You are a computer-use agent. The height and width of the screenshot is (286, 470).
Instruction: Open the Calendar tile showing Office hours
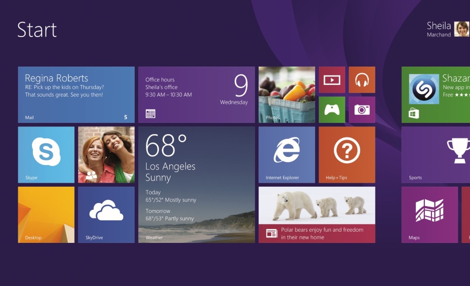(196, 95)
